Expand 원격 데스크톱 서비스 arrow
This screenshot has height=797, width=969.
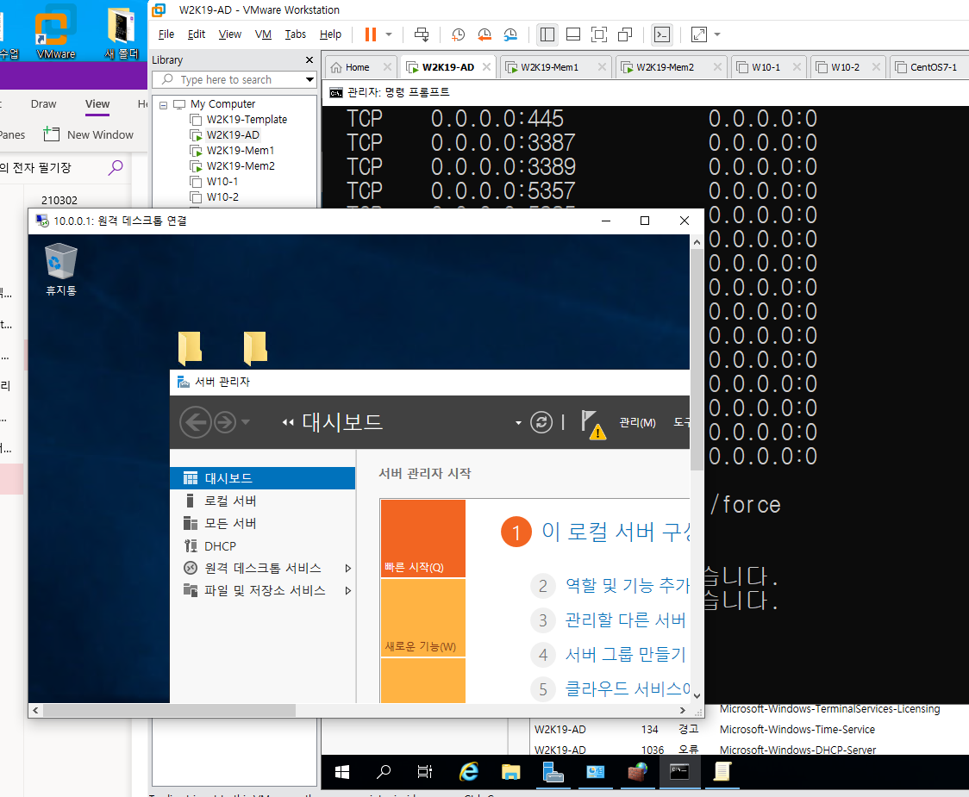click(348, 569)
